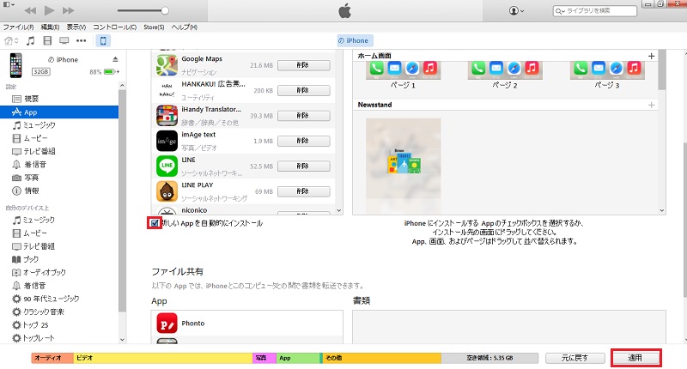Click the iHandy Translator app icon
This screenshot has height=369, width=687.
[167, 116]
